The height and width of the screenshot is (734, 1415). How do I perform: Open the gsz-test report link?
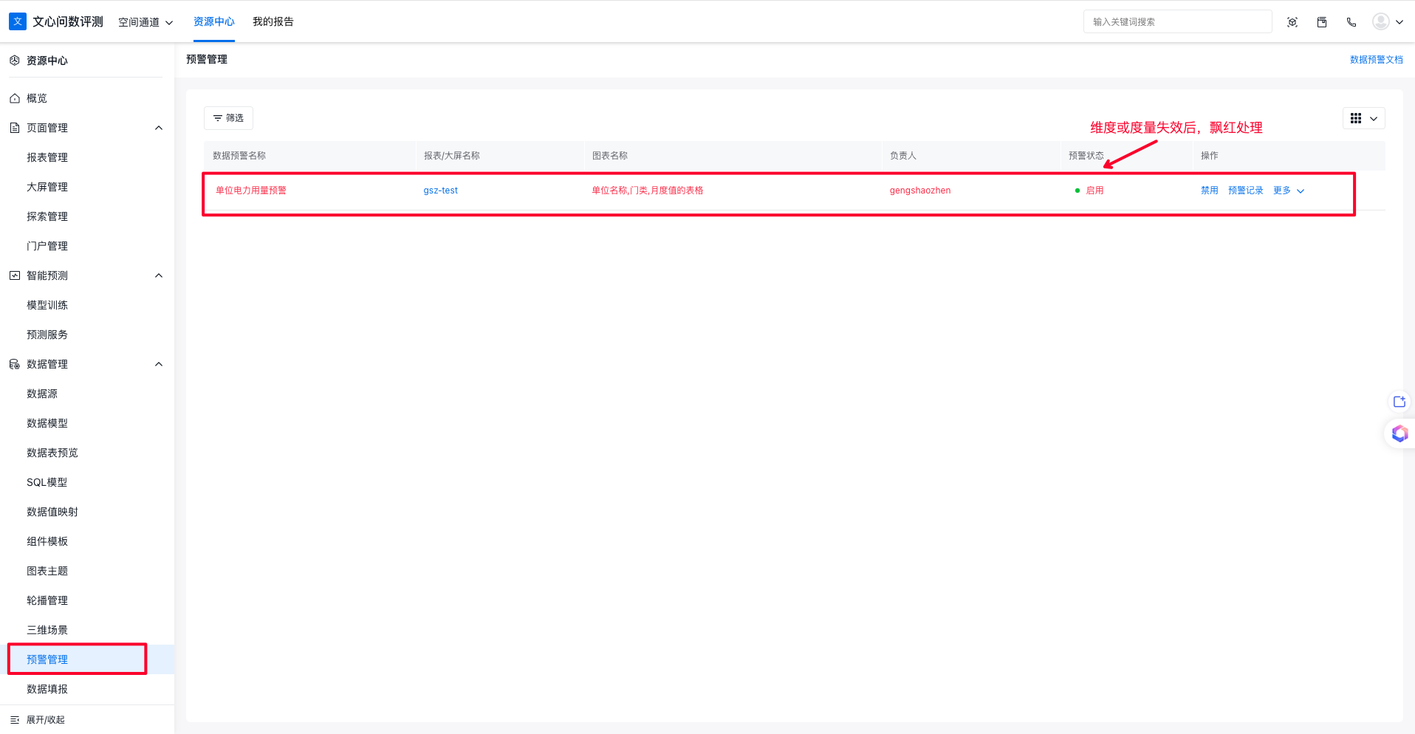(x=440, y=191)
